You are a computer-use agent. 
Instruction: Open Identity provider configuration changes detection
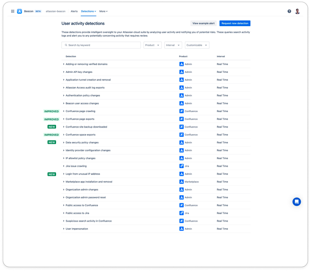(88, 150)
